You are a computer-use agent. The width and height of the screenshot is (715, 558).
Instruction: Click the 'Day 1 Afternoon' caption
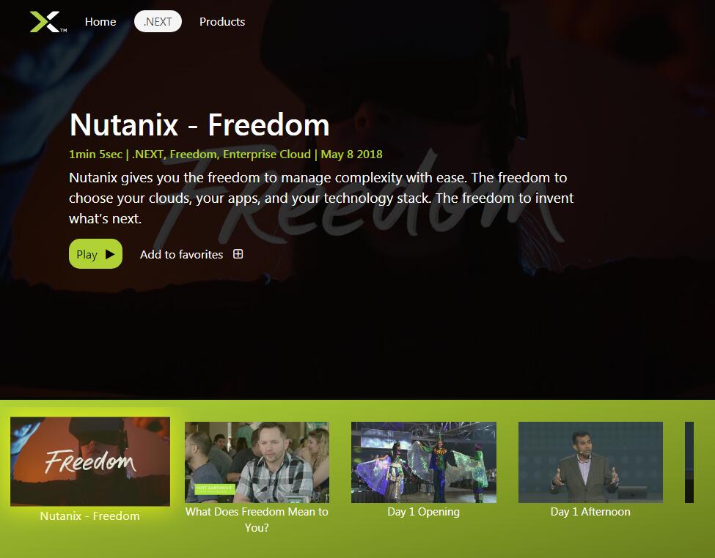tap(590, 512)
